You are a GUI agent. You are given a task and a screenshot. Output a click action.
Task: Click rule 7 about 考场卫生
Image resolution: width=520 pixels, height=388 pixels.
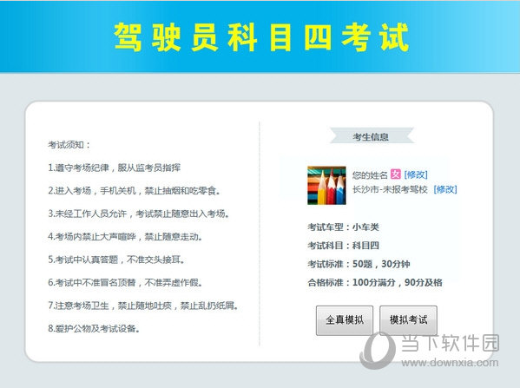143,305
